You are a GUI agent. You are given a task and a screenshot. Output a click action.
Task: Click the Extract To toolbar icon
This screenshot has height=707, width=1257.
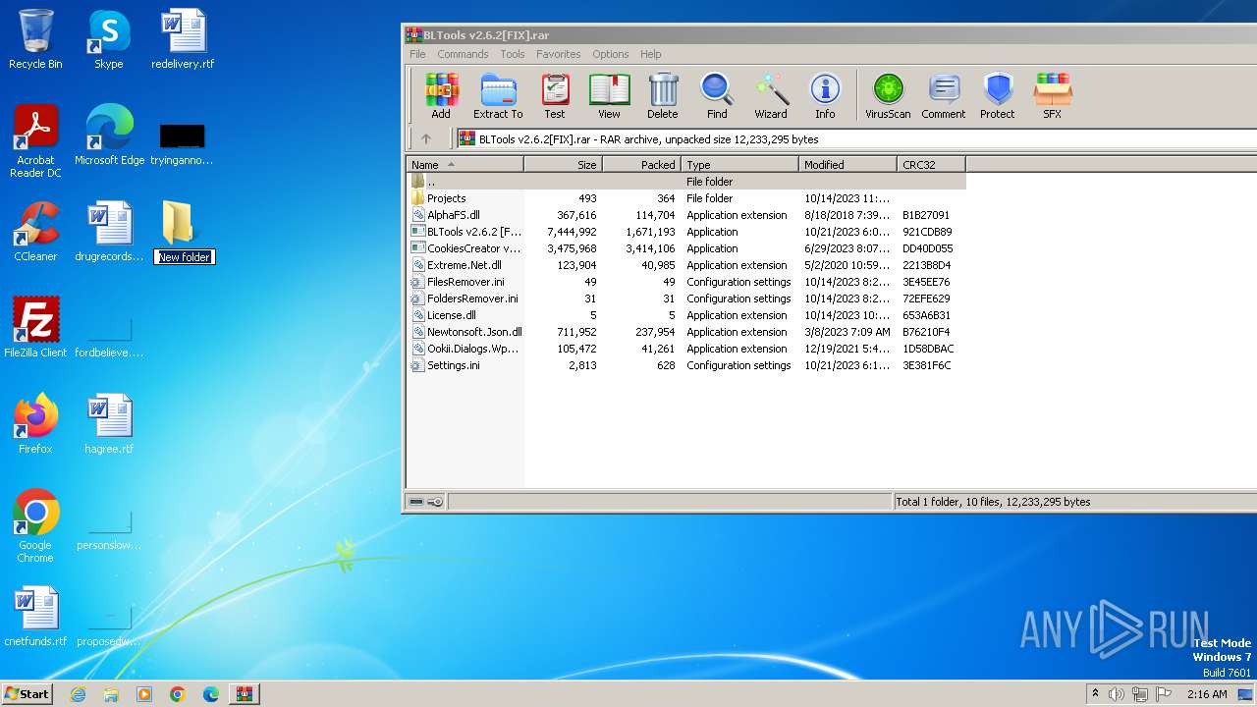[x=498, y=96]
